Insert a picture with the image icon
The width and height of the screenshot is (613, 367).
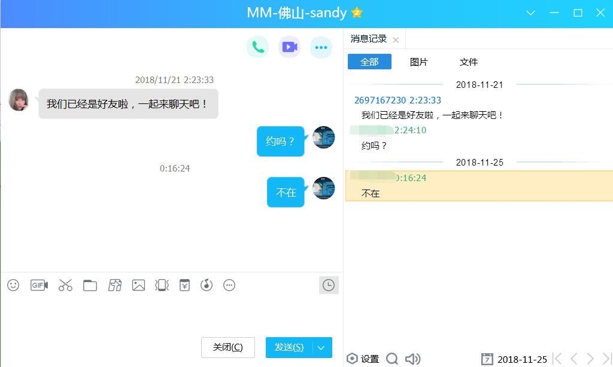pyautogui.click(x=138, y=285)
